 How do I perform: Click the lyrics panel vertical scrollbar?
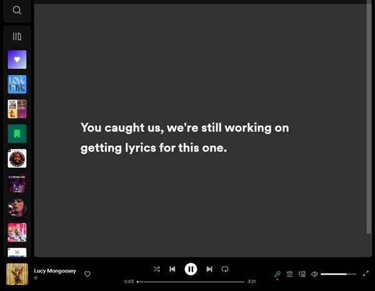click(369, 118)
